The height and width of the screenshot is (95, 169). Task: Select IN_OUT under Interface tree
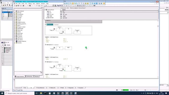click(51, 15)
